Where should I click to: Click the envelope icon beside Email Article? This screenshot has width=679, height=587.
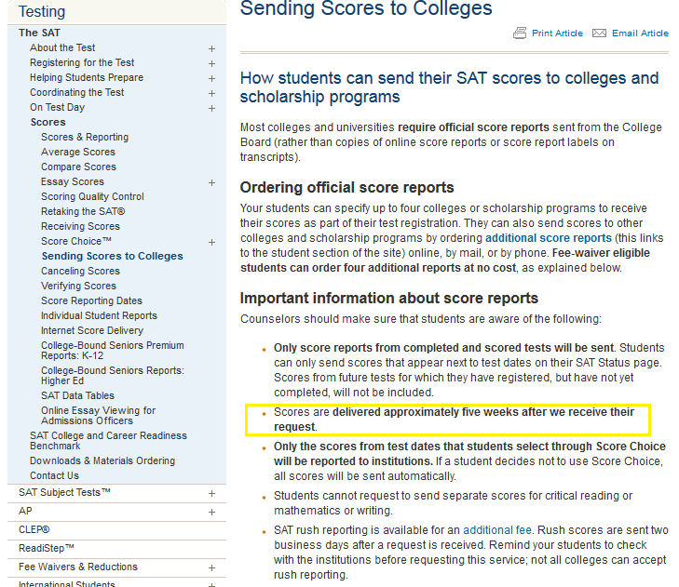[600, 33]
